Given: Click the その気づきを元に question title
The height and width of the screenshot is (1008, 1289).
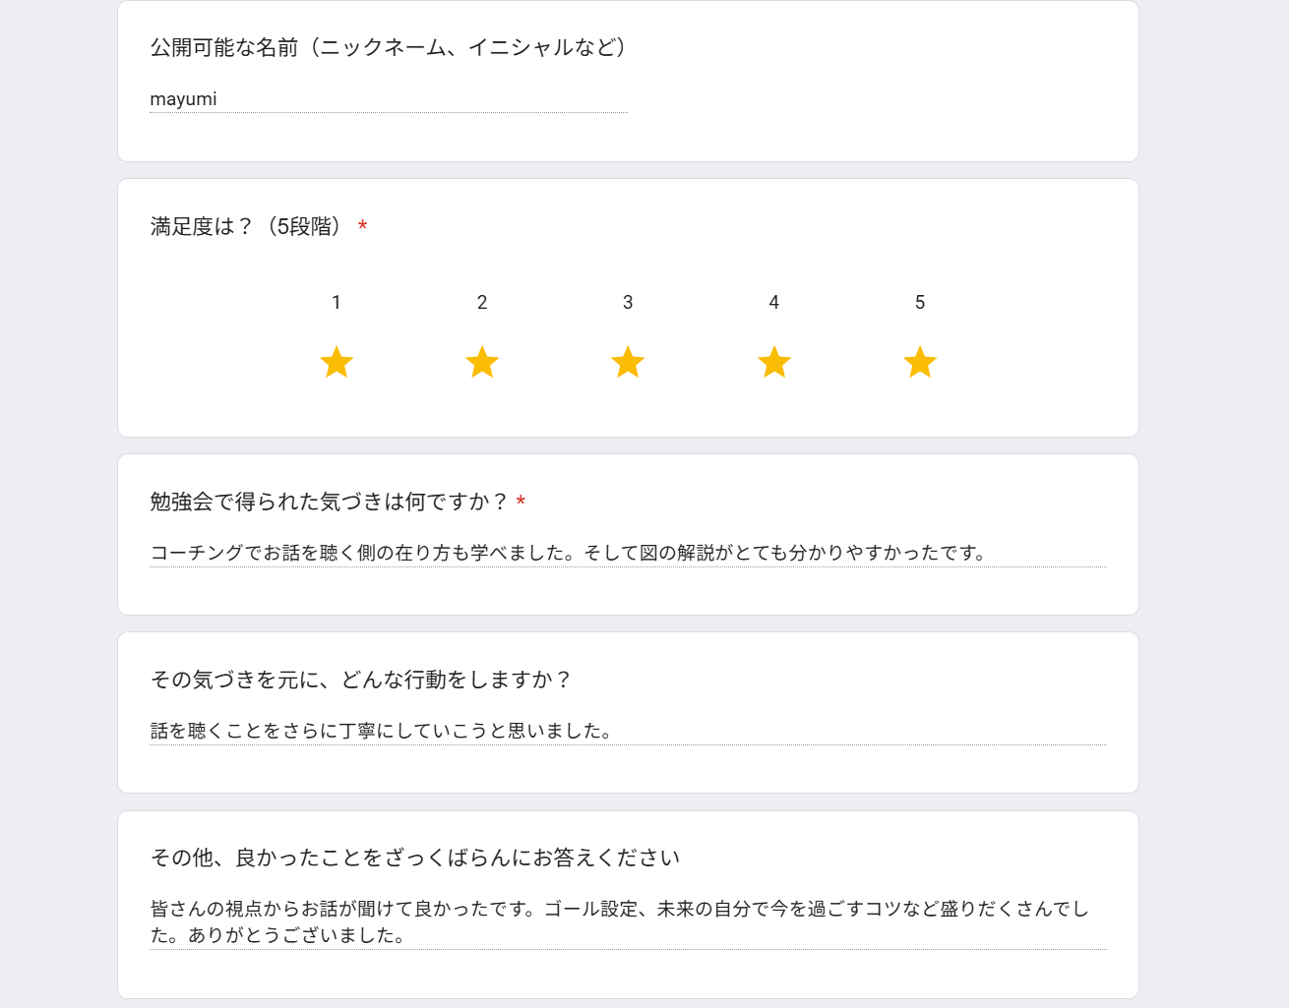Looking at the screenshot, I should click(x=360, y=680).
